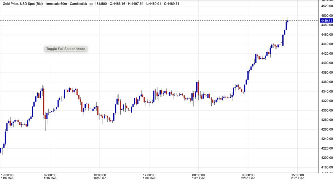The image size is (335, 180).
Task: Click the 4220.00 price axis label
Action: (x=327, y=148)
